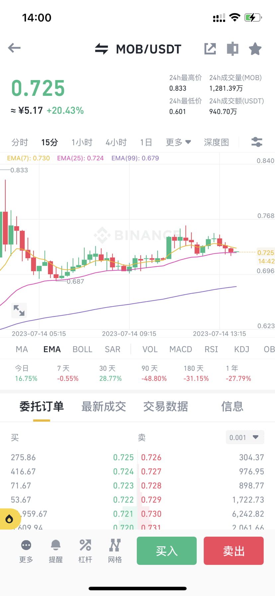Select the 分时 time interval
The height and width of the screenshot is (596, 275).
20,142
